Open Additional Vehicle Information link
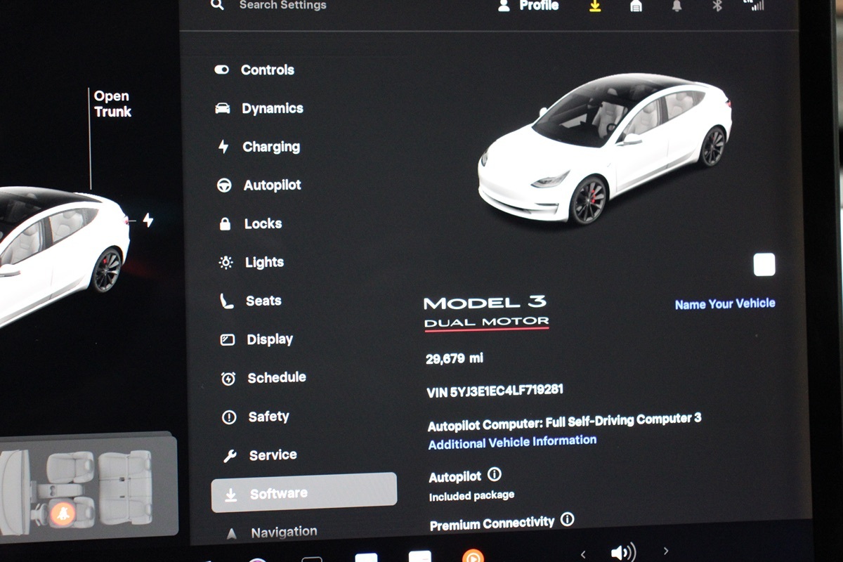 point(512,442)
